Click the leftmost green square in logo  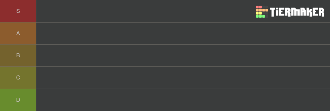coord(257,16)
